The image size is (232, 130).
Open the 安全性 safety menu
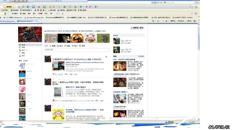click(x=181, y=21)
